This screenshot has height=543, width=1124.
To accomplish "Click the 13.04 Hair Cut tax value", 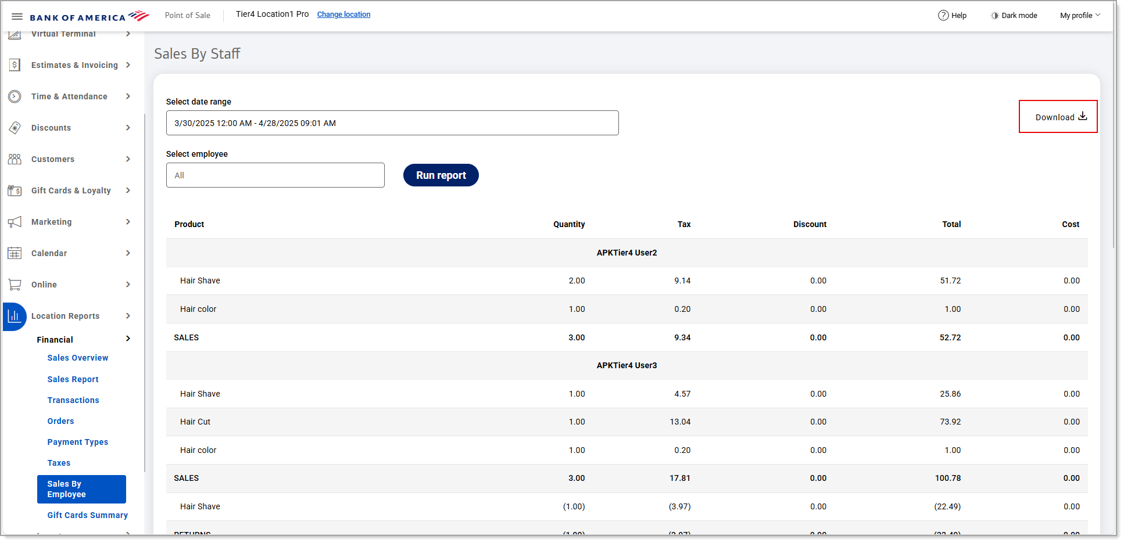I will (x=680, y=422).
